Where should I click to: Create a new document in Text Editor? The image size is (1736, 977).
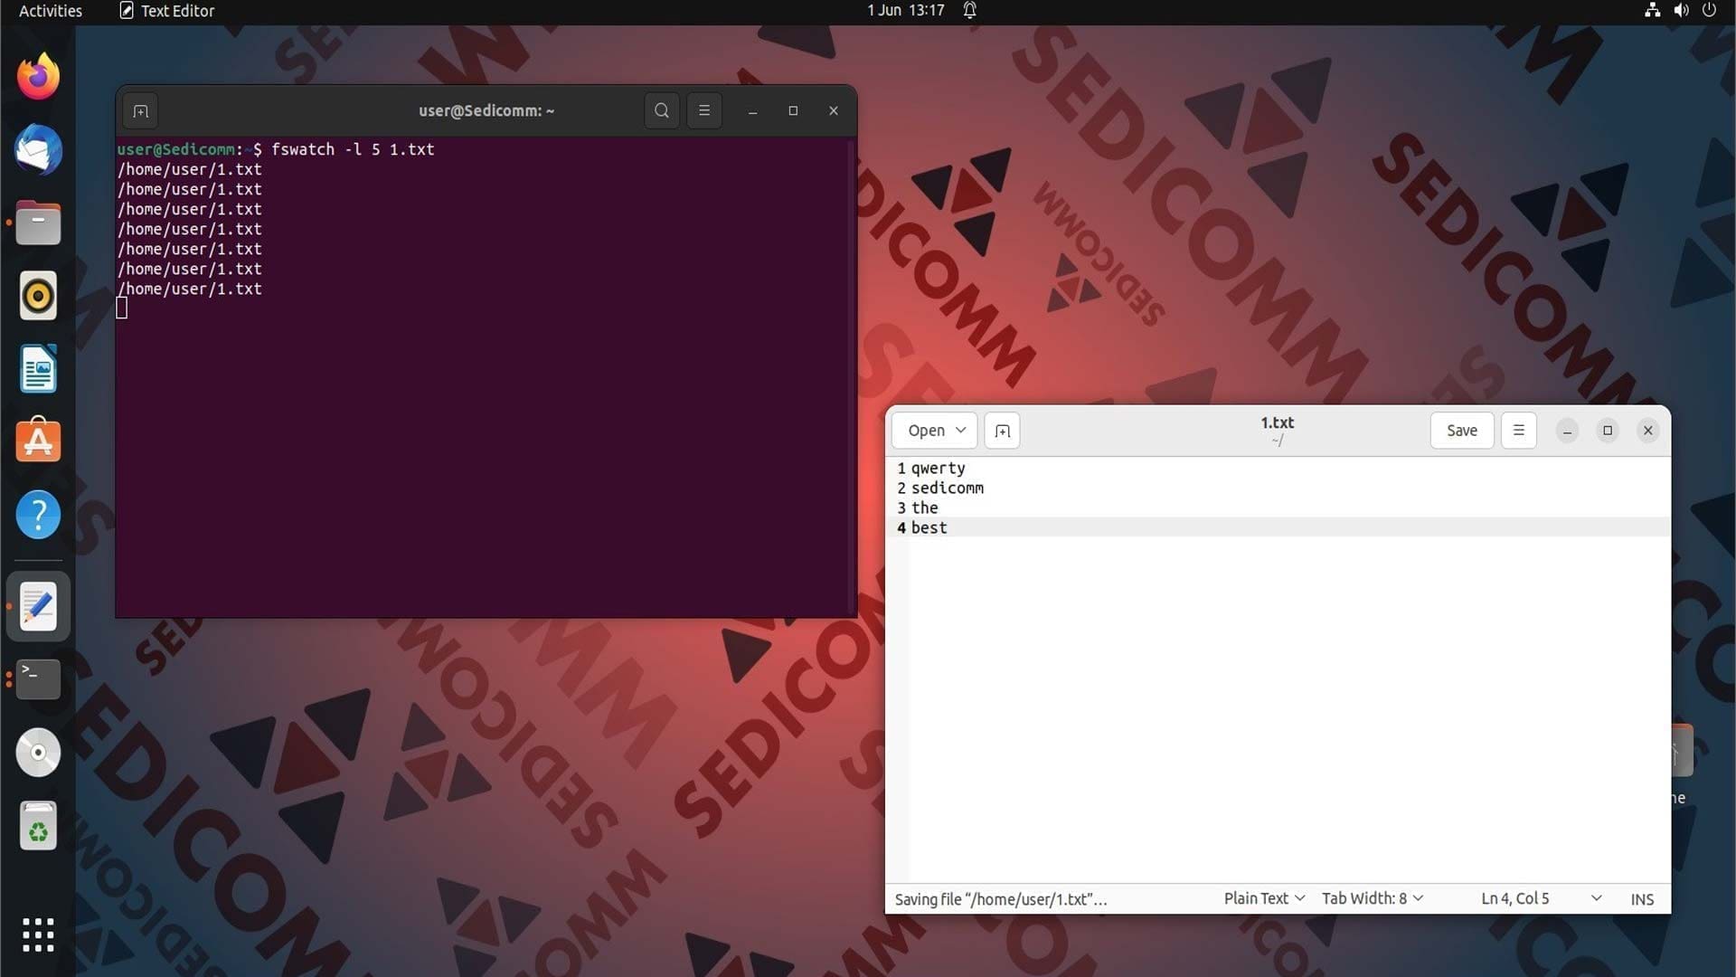[x=1002, y=431]
